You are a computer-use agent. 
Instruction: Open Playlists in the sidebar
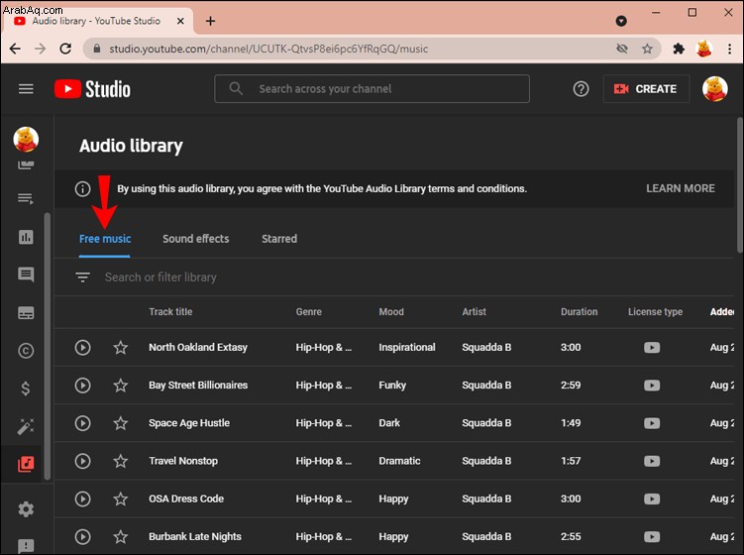click(26, 198)
